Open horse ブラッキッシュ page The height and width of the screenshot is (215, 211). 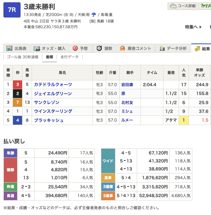coord(49,120)
